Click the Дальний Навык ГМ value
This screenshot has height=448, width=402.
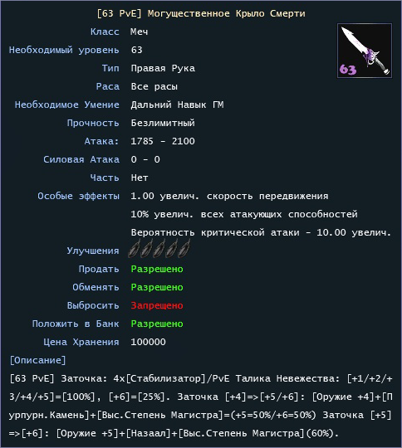click(177, 105)
